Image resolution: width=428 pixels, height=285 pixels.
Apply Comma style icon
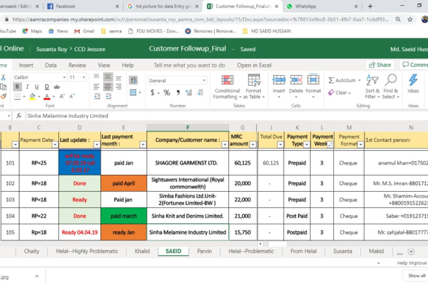pyautogui.click(x=178, y=93)
